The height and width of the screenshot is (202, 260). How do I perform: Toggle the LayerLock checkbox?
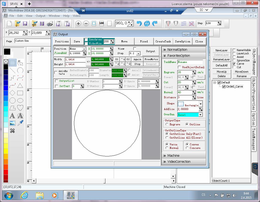click(x=234, y=54)
